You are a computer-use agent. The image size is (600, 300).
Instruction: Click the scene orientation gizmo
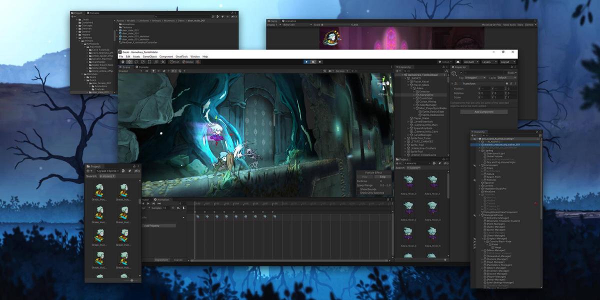point(384,84)
